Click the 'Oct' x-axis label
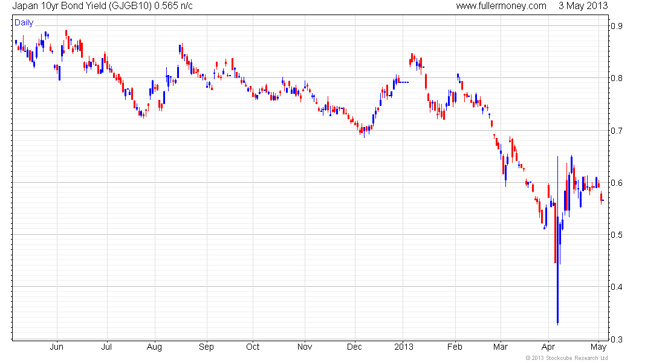 (x=253, y=347)
